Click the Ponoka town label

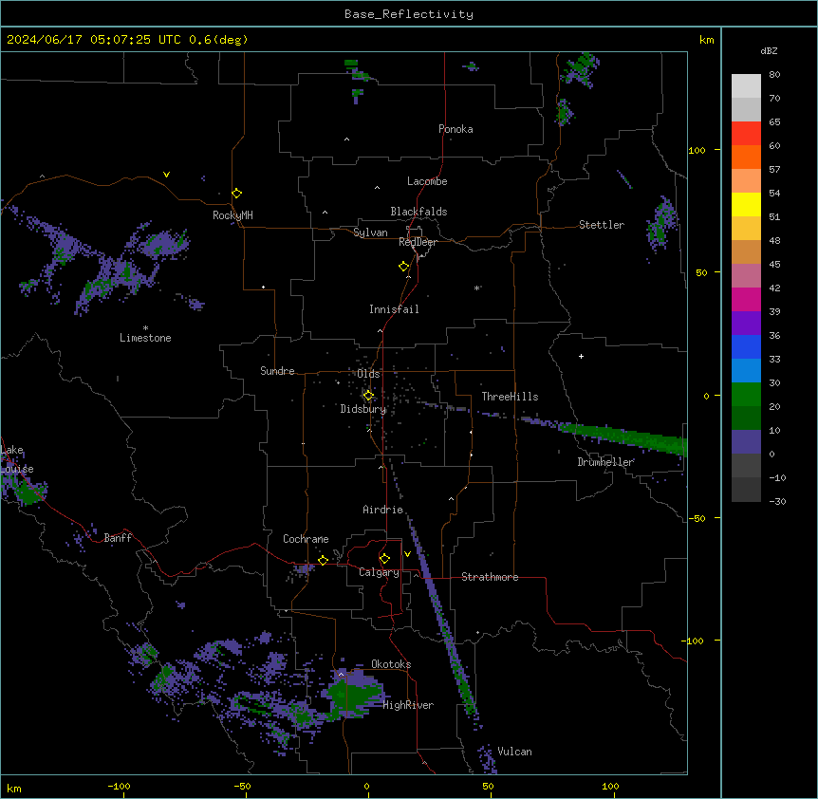click(x=455, y=129)
